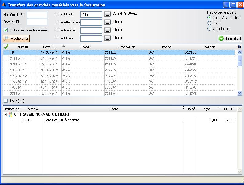Click the sort triangle next to Date BL
This screenshot has height=185, width=244.
(x=63, y=46)
